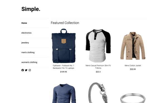The image size is (167, 103).
Task: View the navy Fjallraven backpack image
Action: coord(63,46)
